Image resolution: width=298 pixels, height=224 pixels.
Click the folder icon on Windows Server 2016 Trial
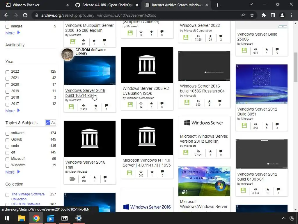[x=72, y=179]
